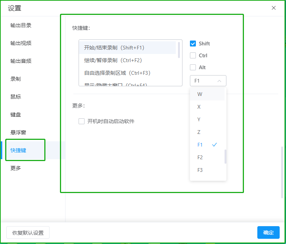Screen dimensions: 286x244
Task: Select 继续/暂停录制 (Ctrl+F2) shortcut row
Action: 127,60
